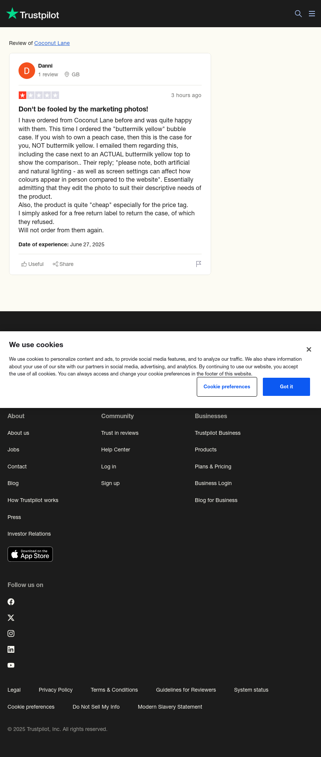Click the Got it button
Image resolution: width=321 pixels, height=757 pixels.
click(286, 387)
